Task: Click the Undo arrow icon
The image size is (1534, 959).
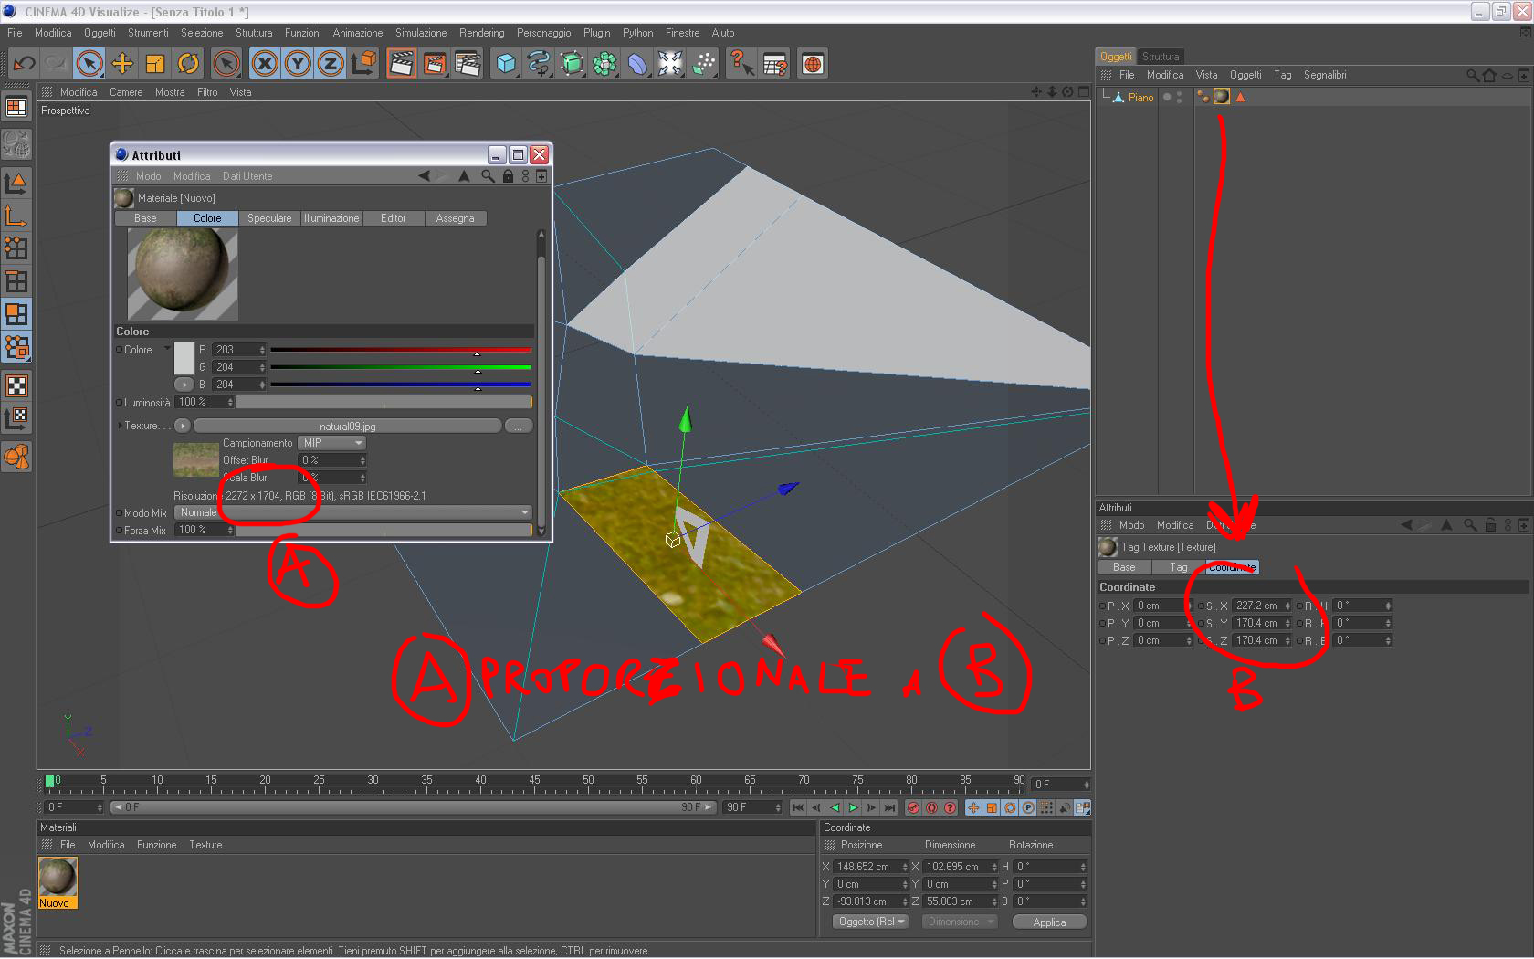Action: coord(24,64)
